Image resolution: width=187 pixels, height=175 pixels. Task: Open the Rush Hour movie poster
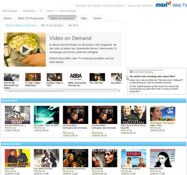click(17, 158)
